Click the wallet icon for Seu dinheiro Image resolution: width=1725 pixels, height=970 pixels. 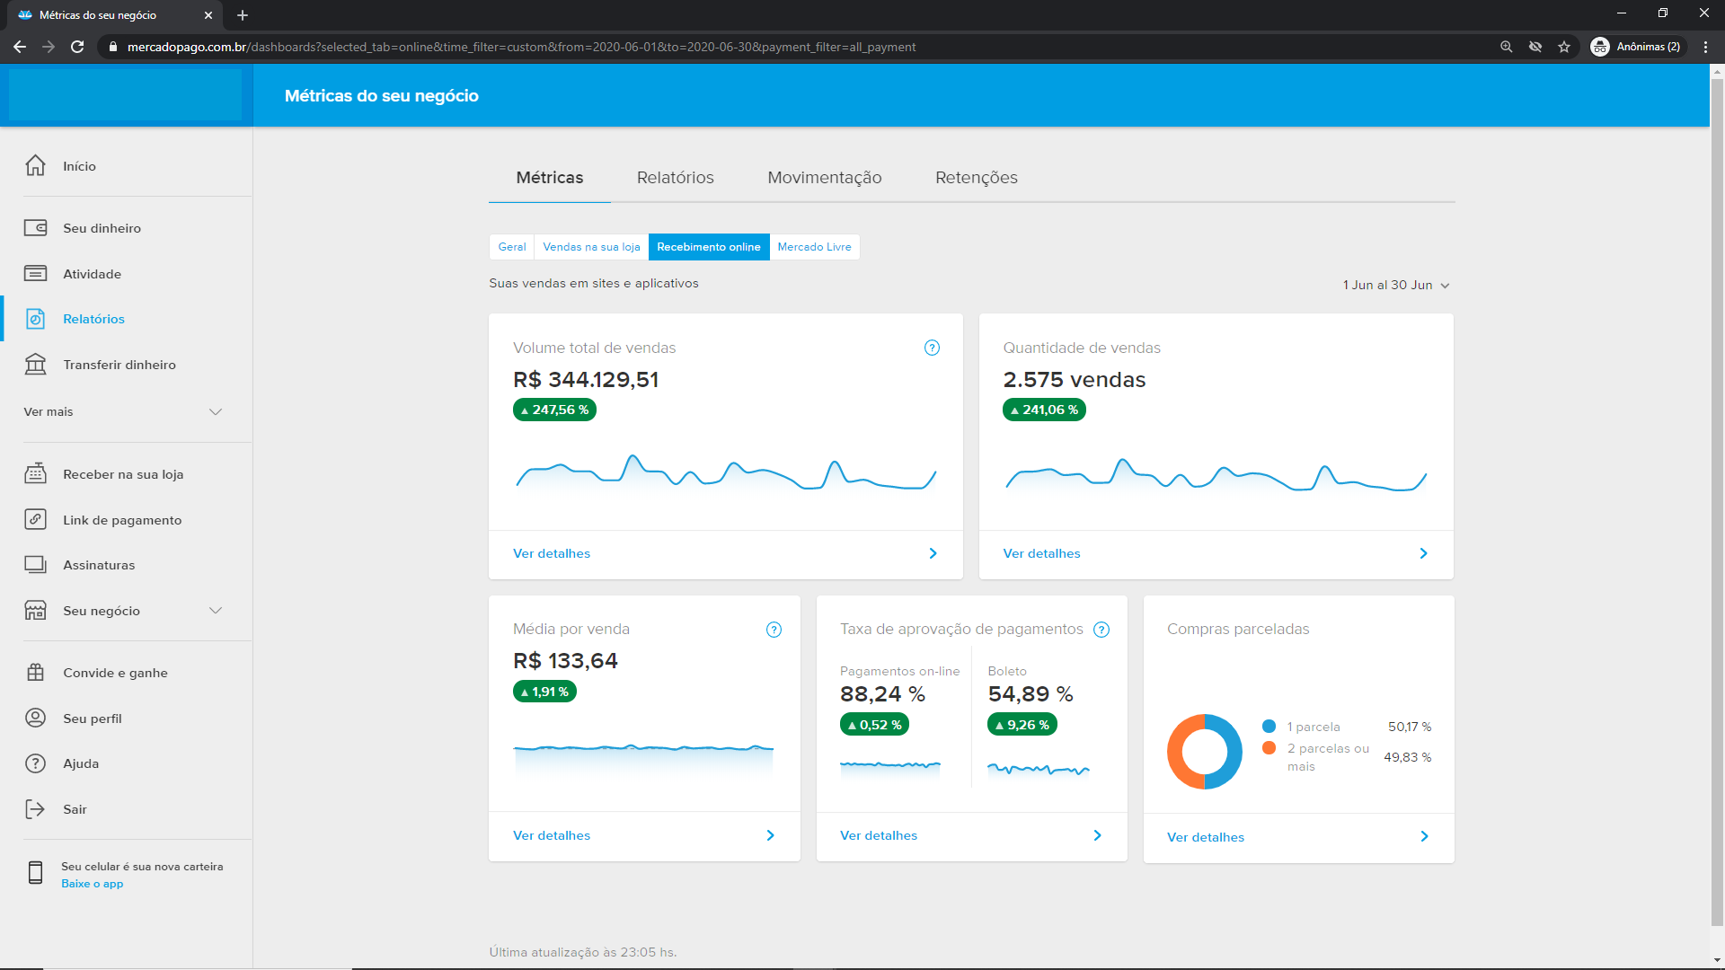click(x=35, y=228)
